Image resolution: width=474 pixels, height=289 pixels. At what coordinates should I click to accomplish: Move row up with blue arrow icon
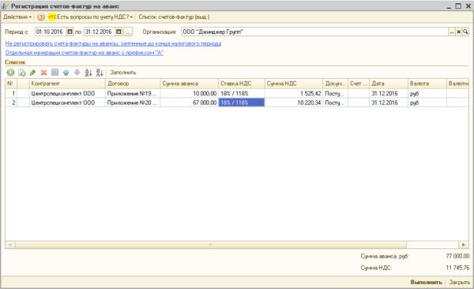pos(66,72)
